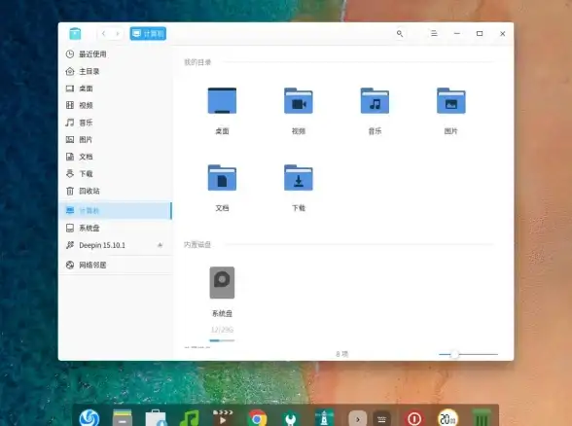Select the 音乐 folder icon in main view
The width and height of the screenshot is (572, 426).
(375, 101)
